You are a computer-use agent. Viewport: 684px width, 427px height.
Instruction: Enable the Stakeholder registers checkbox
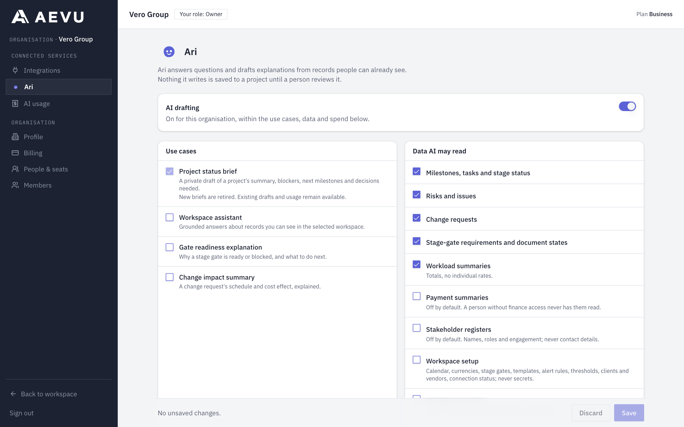pos(417,328)
